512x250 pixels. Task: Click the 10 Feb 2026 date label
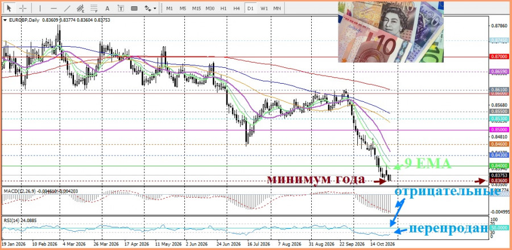(x=45, y=244)
